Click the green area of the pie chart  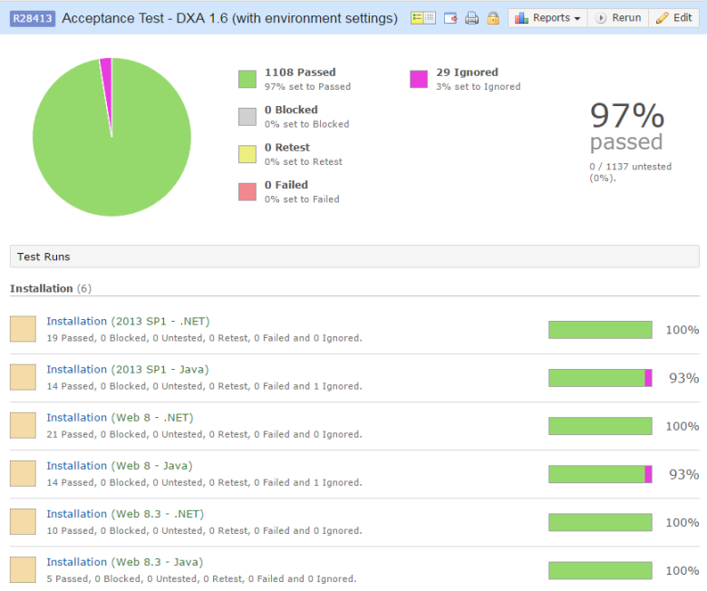pos(111,154)
